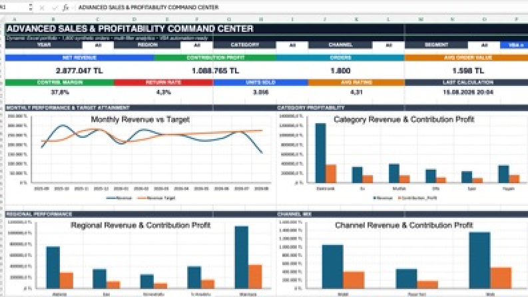Open the SEGMENT filter value cell showing All

484,45
